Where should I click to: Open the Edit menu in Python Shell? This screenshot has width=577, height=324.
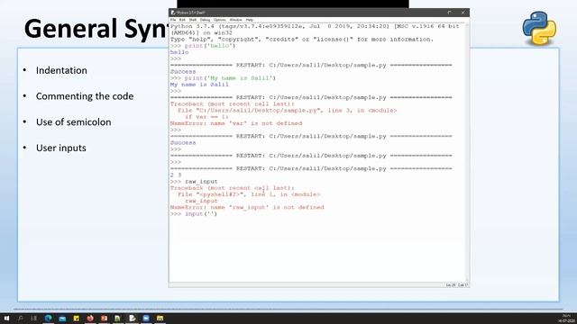pos(182,20)
